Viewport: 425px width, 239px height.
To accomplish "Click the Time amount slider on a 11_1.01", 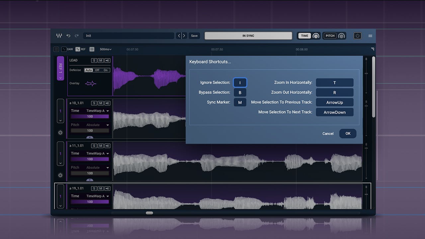I will tap(90, 159).
